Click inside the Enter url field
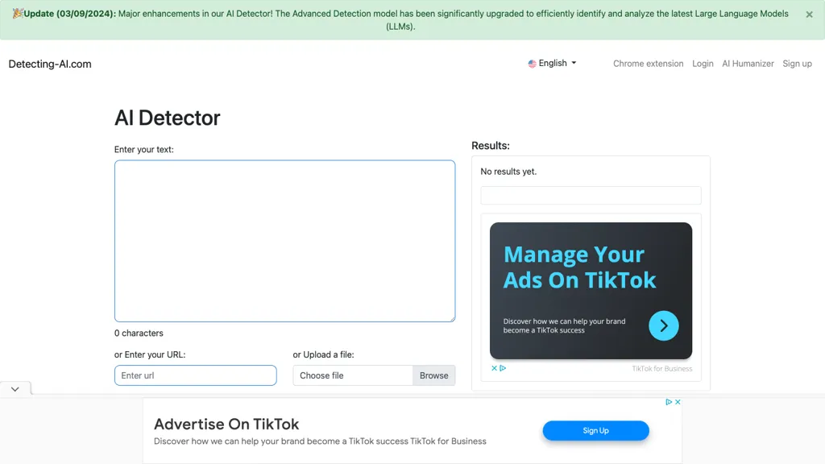Image resolution: width=825 pixels, height=464 pixels. (x=195, y=375)
